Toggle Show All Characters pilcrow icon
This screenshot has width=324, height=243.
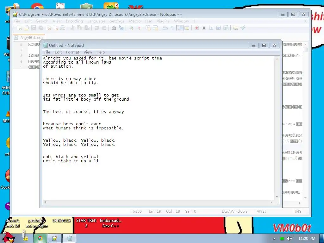[x=172, y=28]
